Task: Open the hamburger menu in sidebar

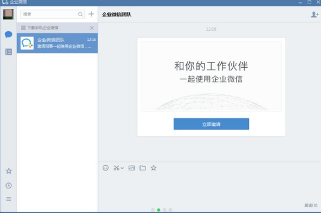Action: [8, 199]
